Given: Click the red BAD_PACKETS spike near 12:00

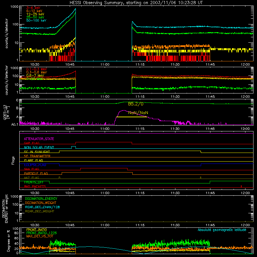Looking at the screenshot, I should pos(241,186).
